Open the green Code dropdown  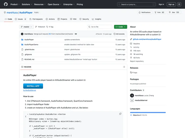(x=120, y=27)
